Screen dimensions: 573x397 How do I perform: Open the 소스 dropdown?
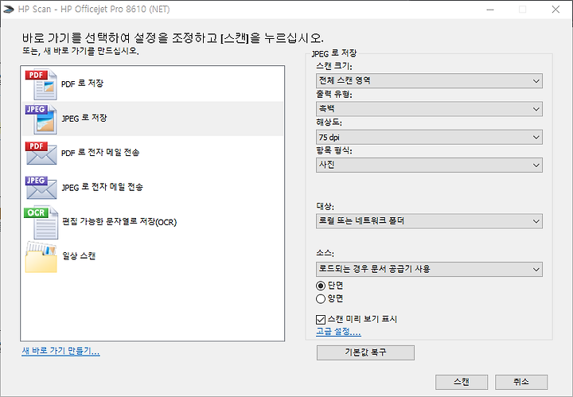point(429,270)
